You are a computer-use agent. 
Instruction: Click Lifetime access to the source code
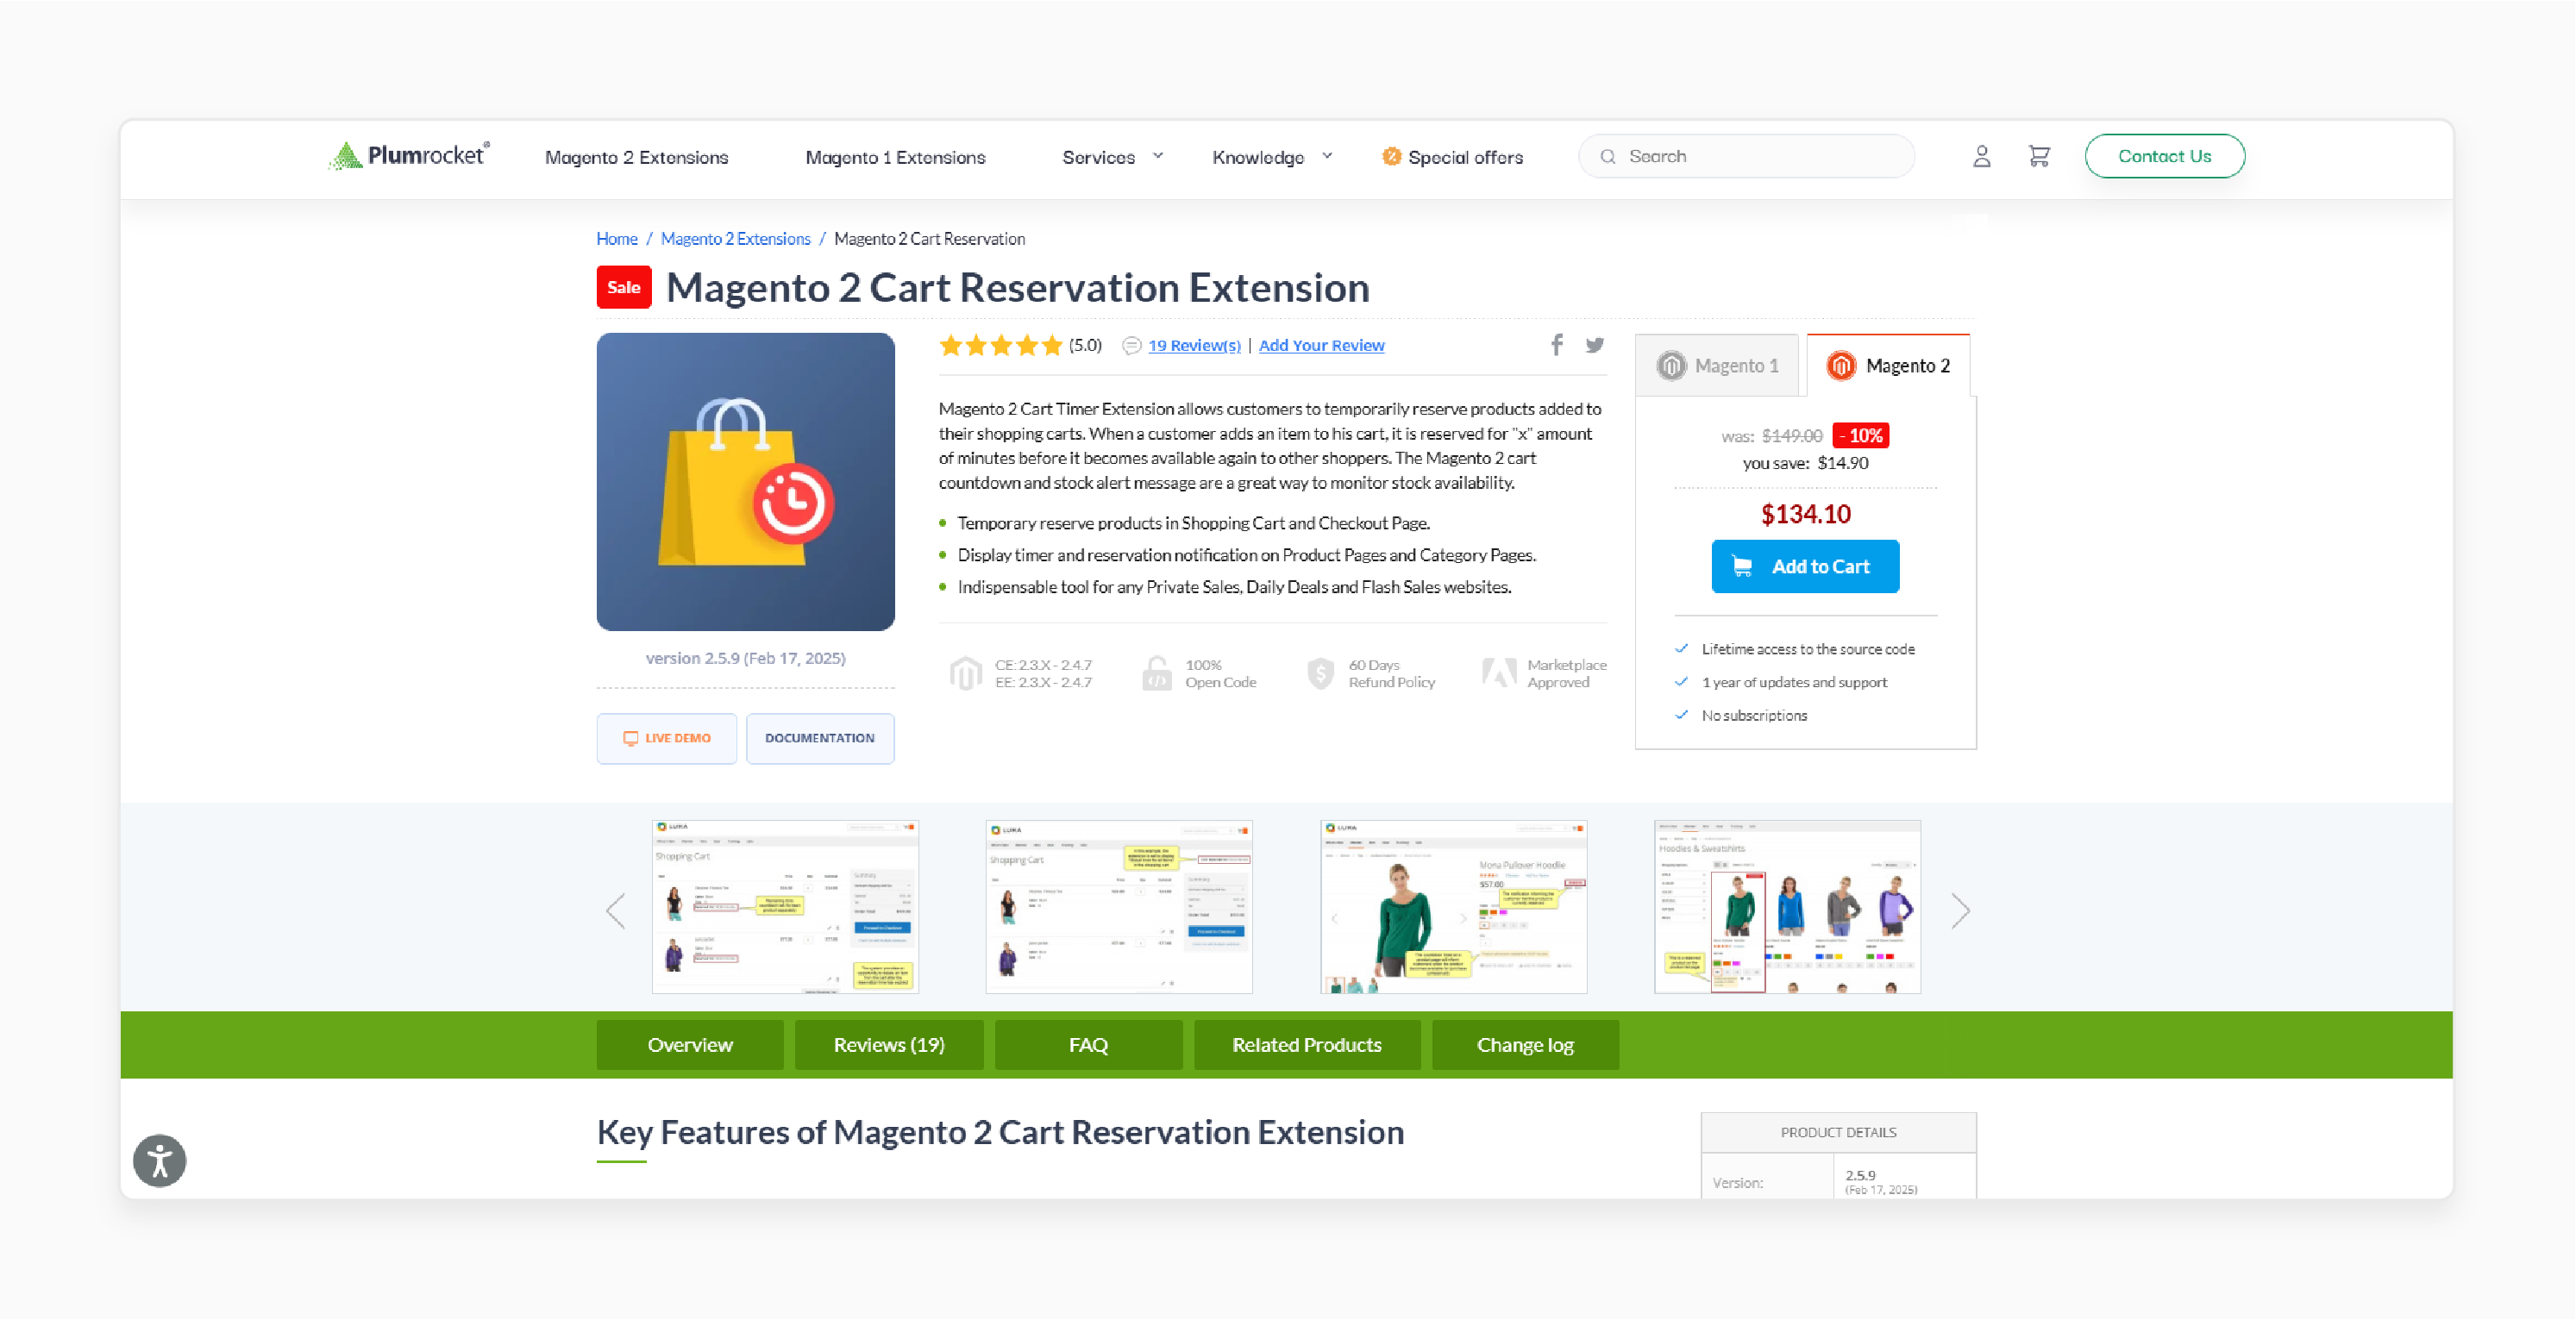coord(1808,650)
